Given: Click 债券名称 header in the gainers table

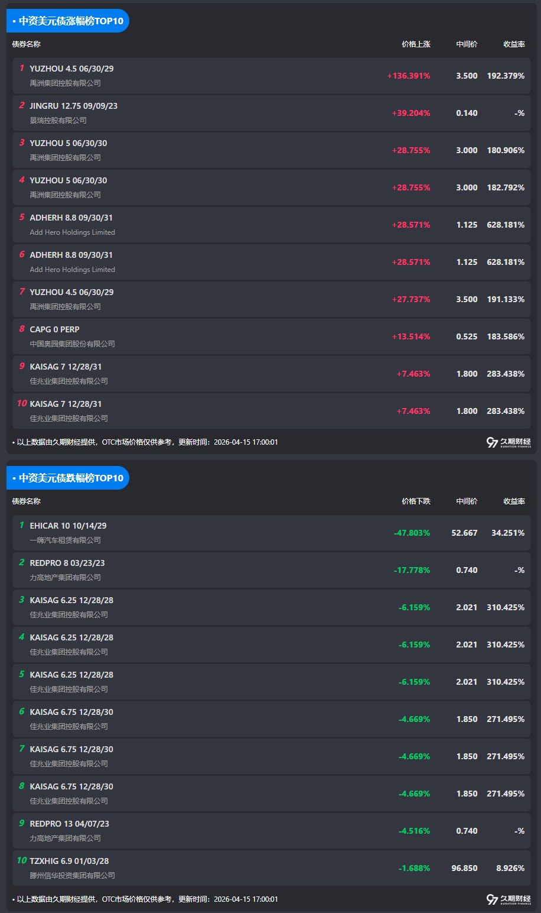Looking at the screenshot, I should click(x=27, y=44).
